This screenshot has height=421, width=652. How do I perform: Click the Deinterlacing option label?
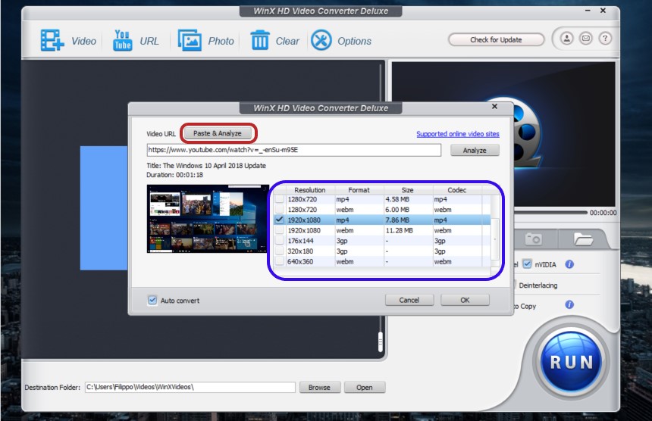[538, 285]
